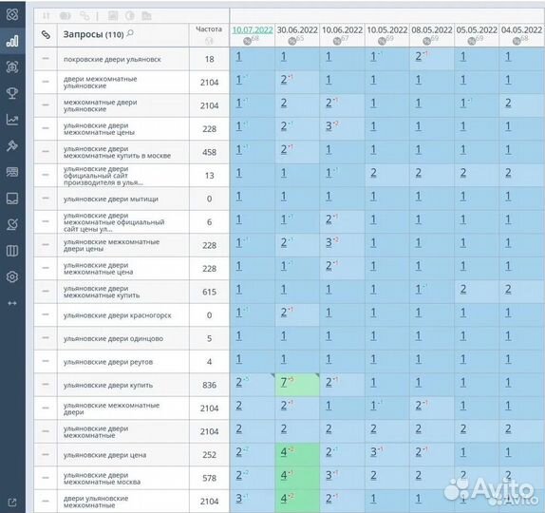The height and width of the screenshot is (513, 545).
Task: Open green position 7 for ульяновские двери купить
Action: click(x=284, y=383)
